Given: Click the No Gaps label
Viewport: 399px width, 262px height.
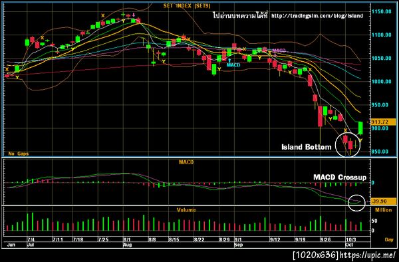Looking at the screenshot, I should click(19, 154).
